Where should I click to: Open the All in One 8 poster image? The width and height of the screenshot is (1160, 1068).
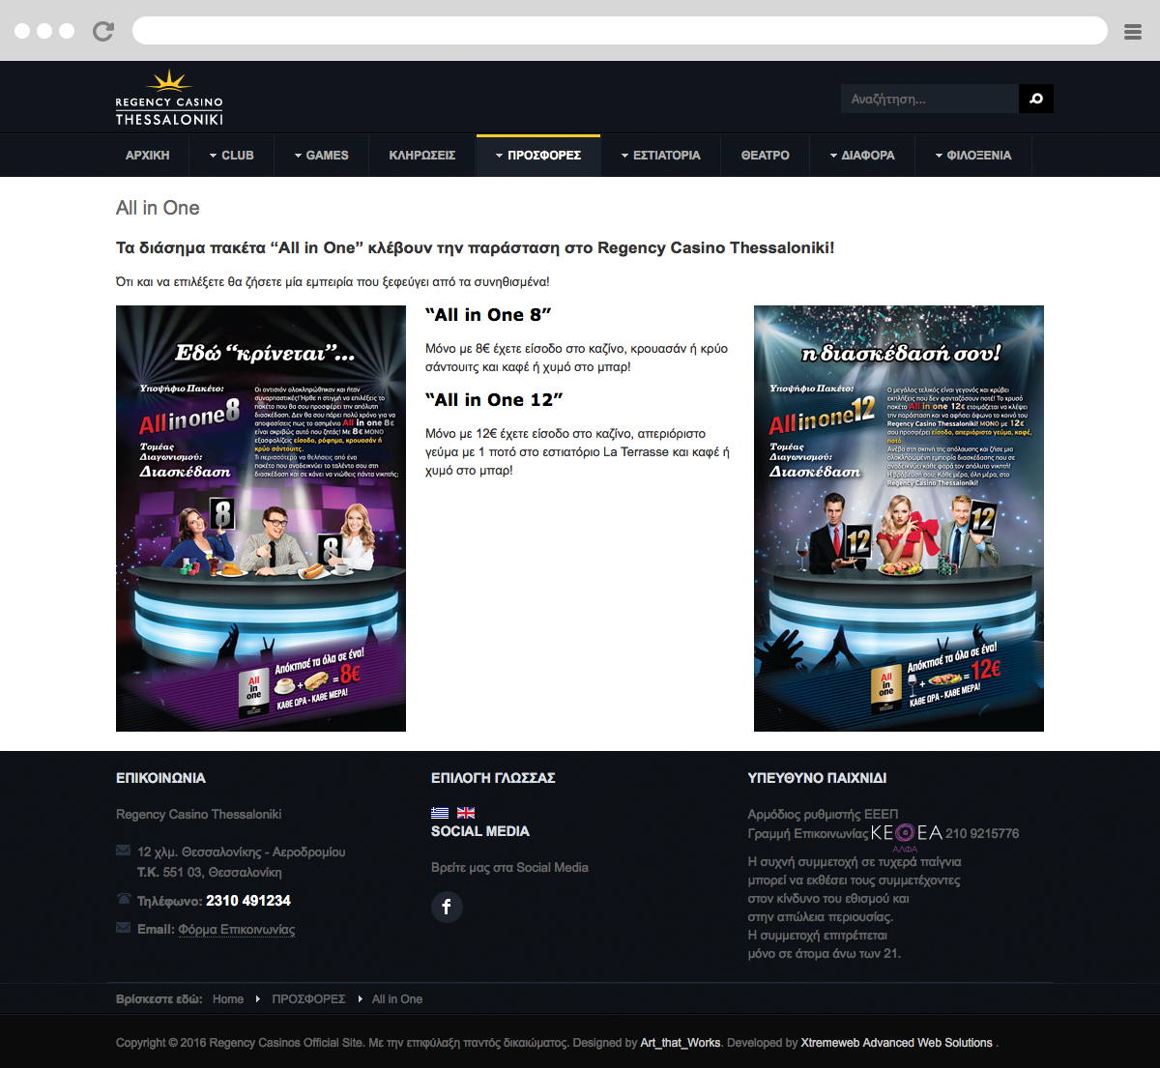tap(261, 518)
